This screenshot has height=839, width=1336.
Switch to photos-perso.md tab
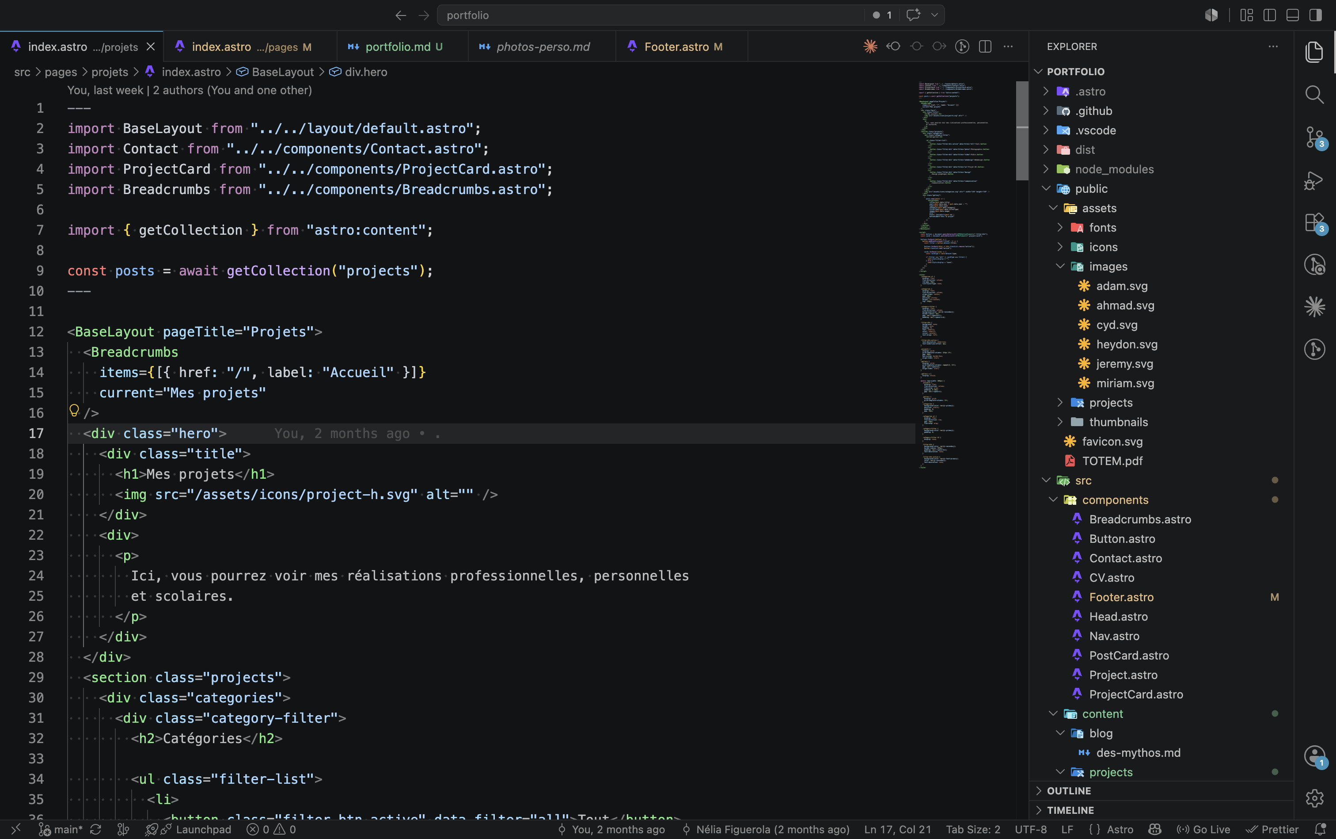pyautogui.click(x=543, y=46)
